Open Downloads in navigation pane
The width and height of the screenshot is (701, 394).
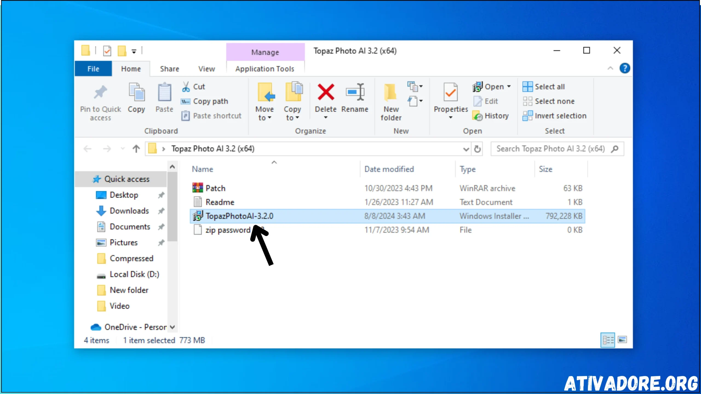coord(129,211)
